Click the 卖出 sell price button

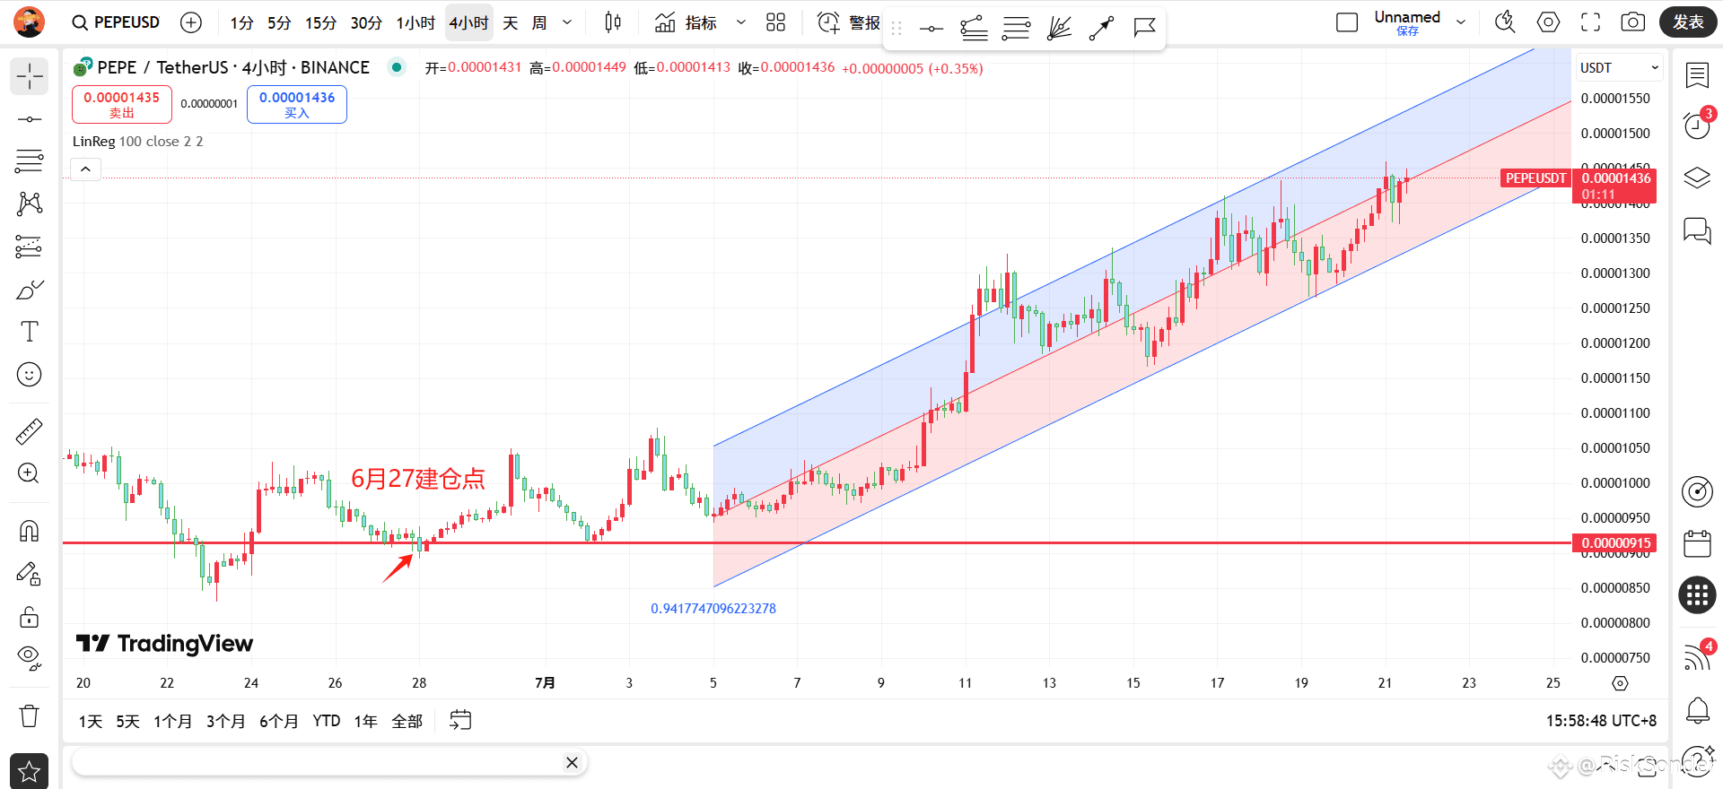(122, 104)
